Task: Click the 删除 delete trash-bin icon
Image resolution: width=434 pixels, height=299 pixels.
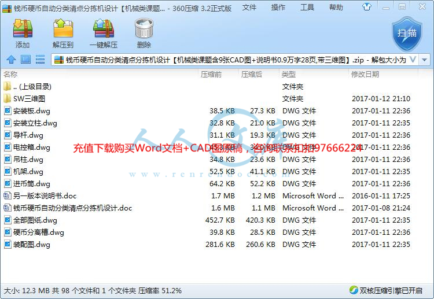Action: click(x=144, y=28)
